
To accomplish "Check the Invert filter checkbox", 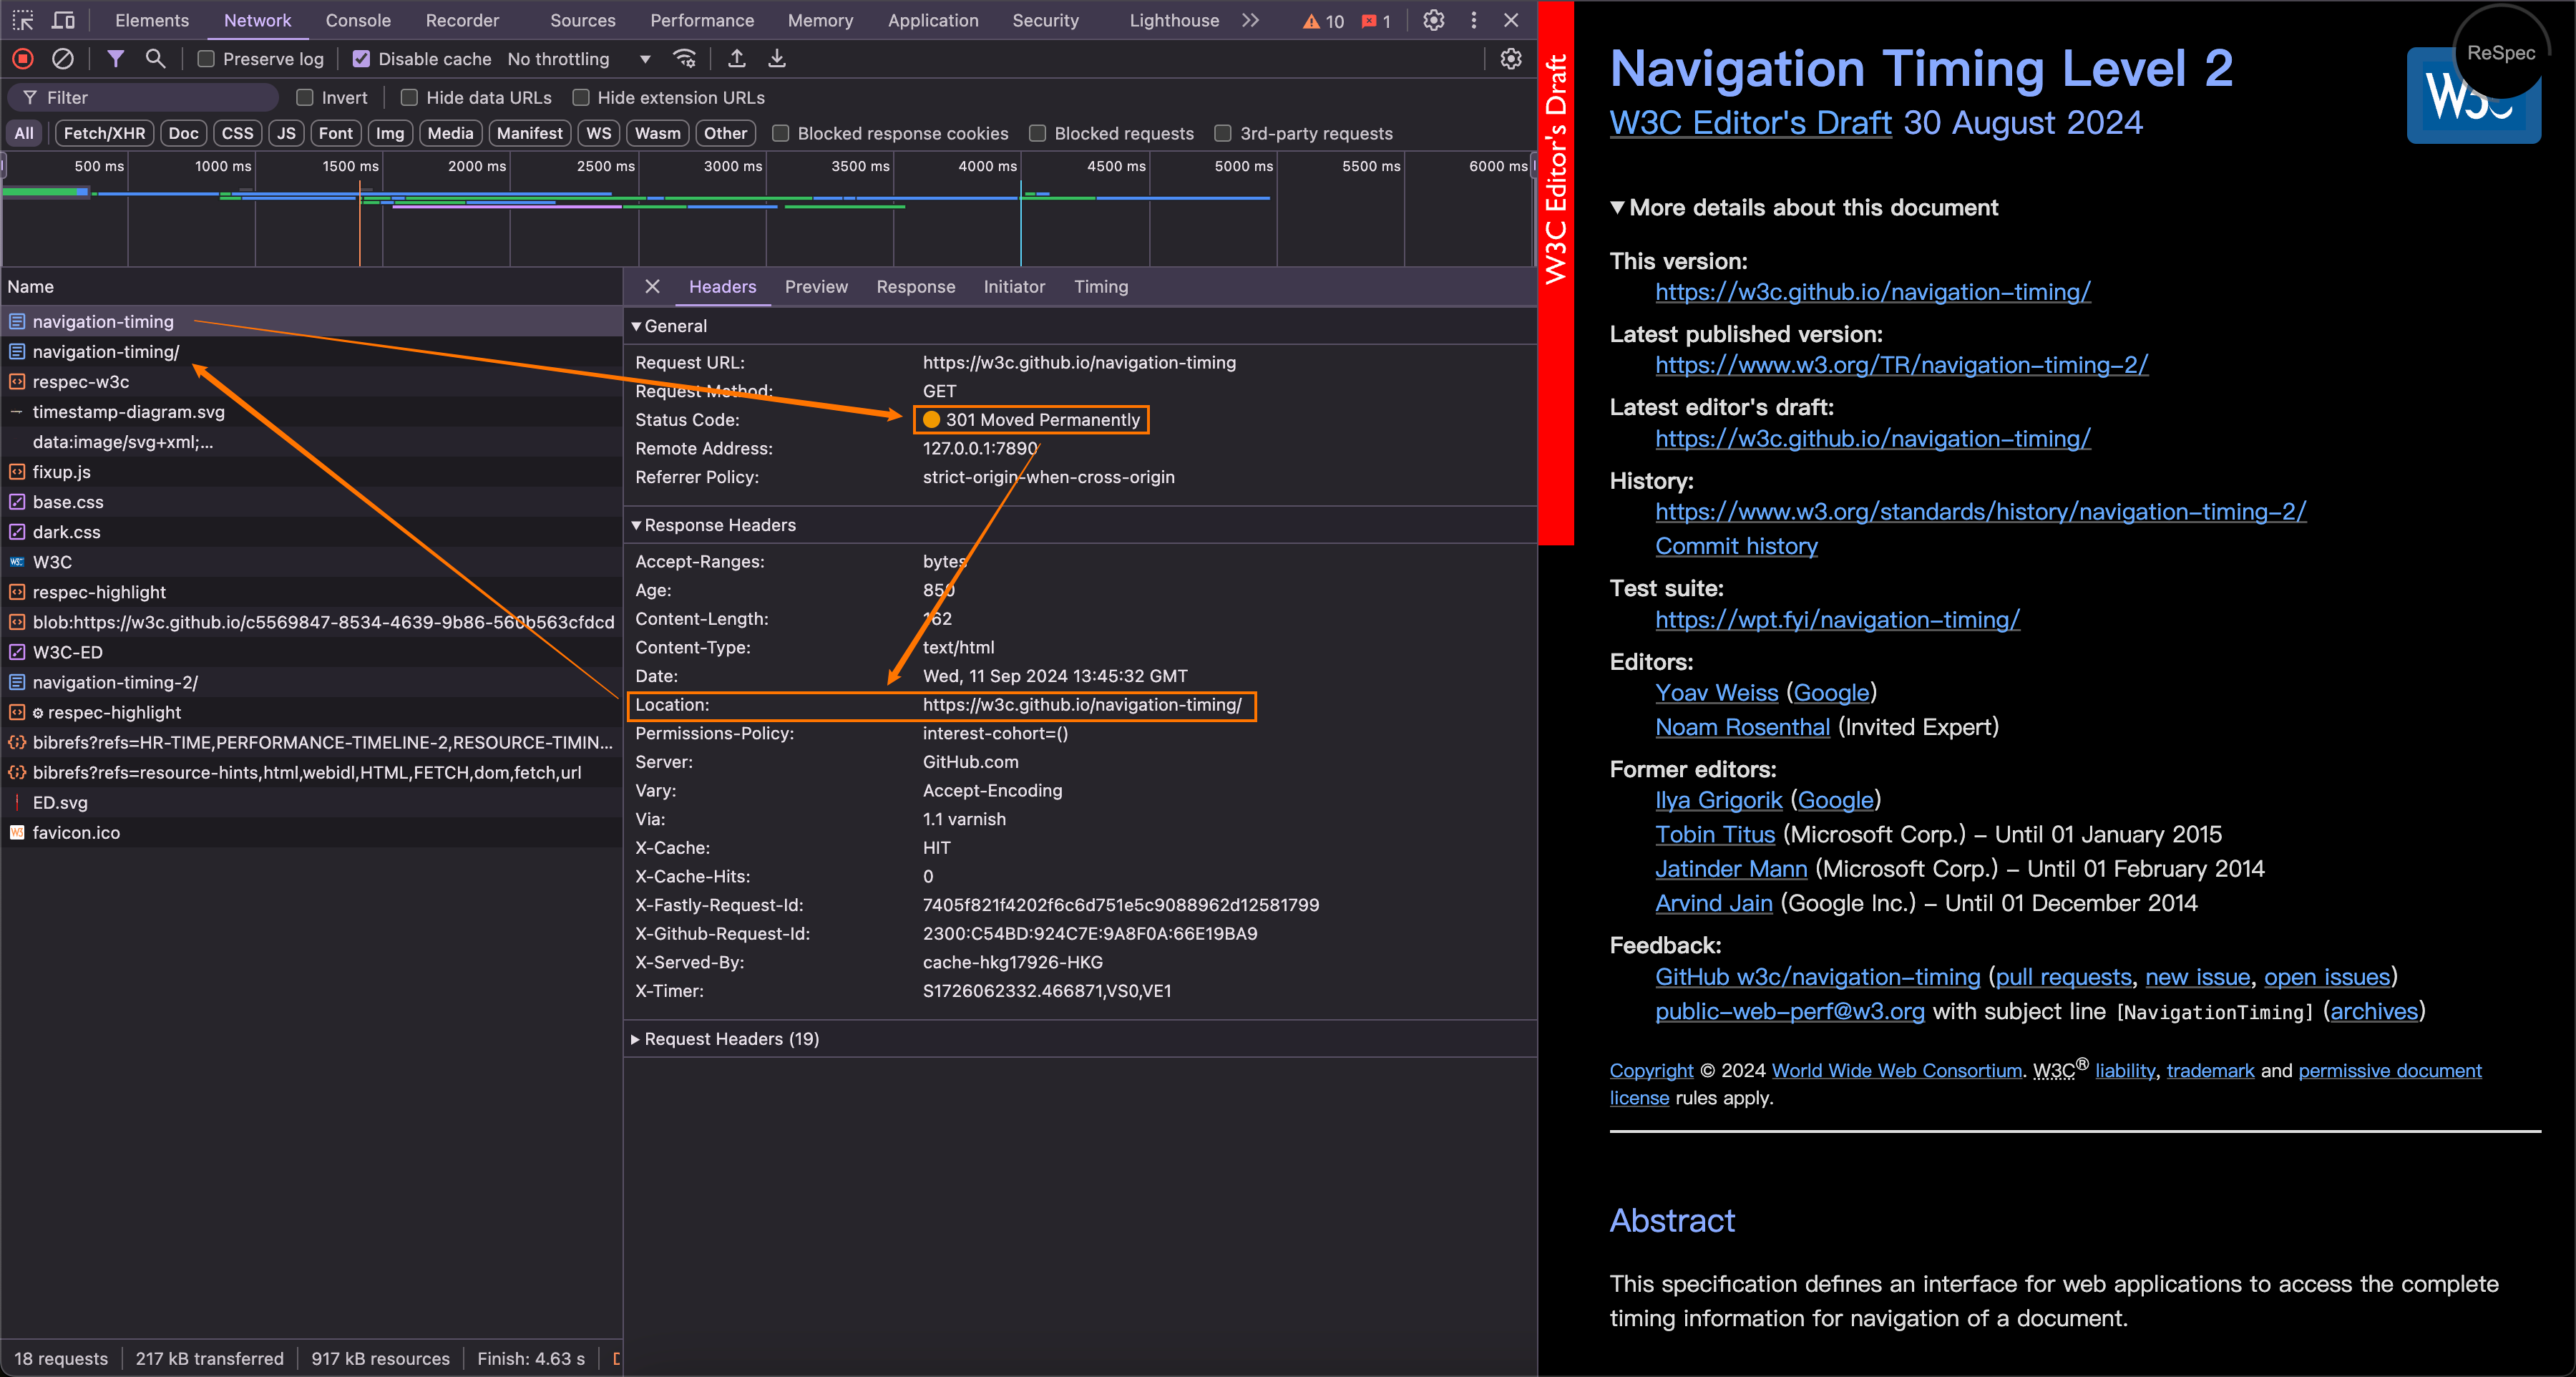I will pos(305,98).
